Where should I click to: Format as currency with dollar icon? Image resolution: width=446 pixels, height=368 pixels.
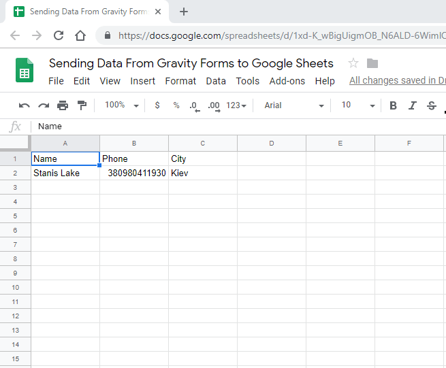(157, 105)
